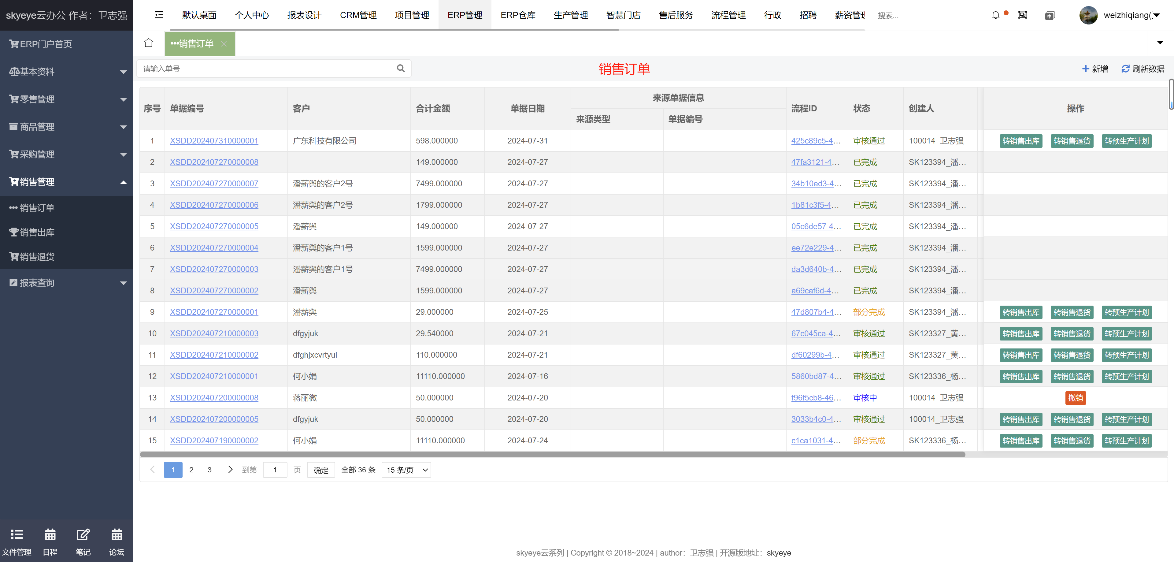Open the 15 条/页 page size dropdown
The image size is (1174, 562).
pos(406,470)
